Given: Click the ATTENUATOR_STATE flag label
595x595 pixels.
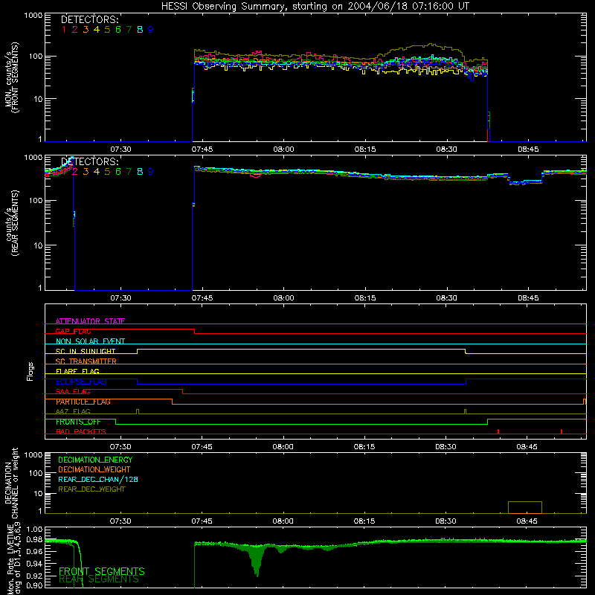Looking at the screenshot, I should click(90, 321).
